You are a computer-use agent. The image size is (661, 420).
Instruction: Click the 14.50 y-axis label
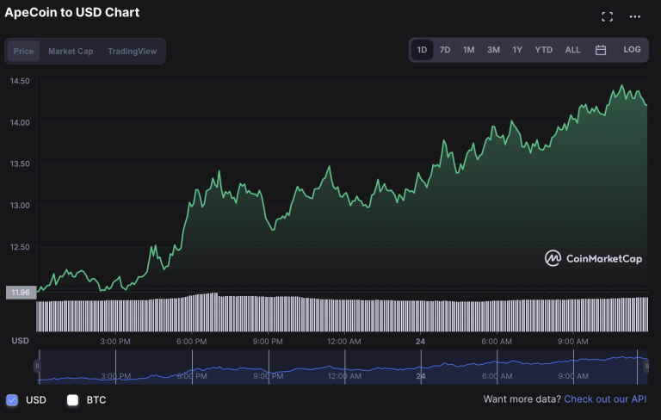coord(20,81)
